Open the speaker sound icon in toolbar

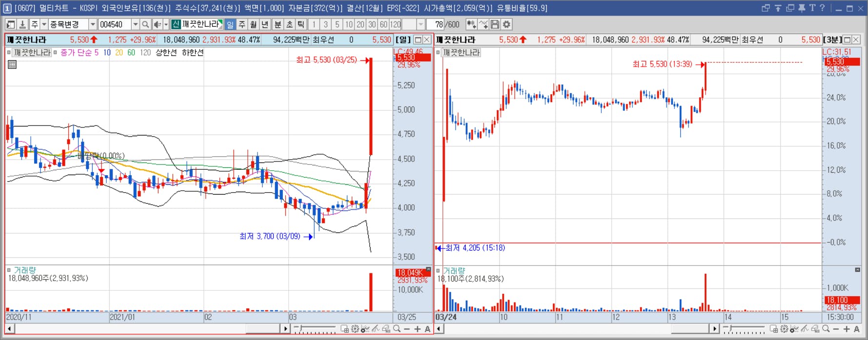158,24
